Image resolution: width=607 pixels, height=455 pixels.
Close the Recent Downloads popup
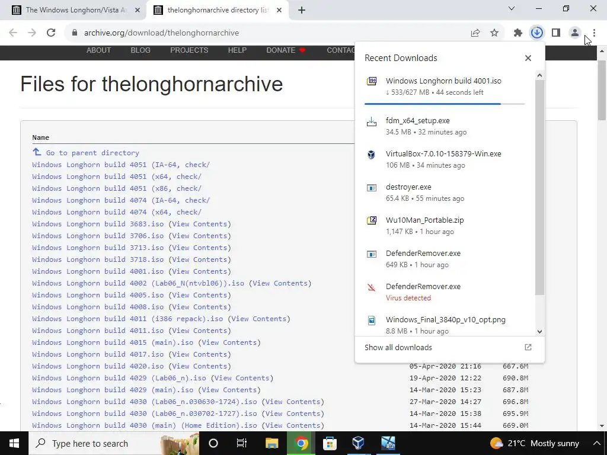(x=528, y=58)
